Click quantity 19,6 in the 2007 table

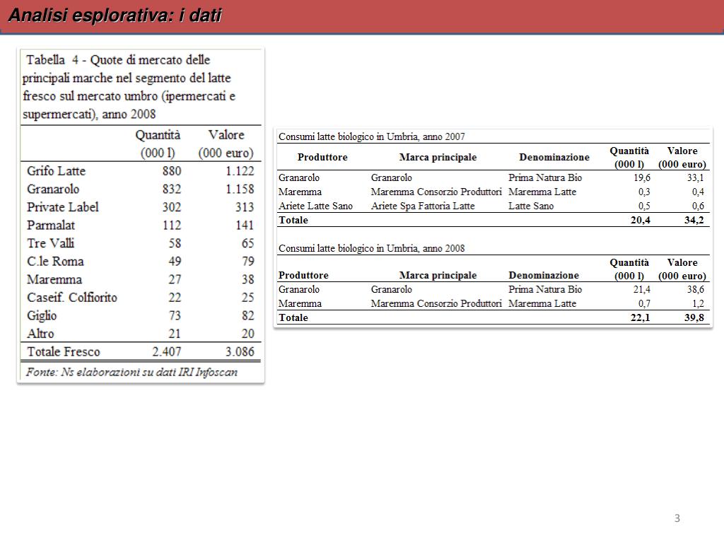coord(642,177)
